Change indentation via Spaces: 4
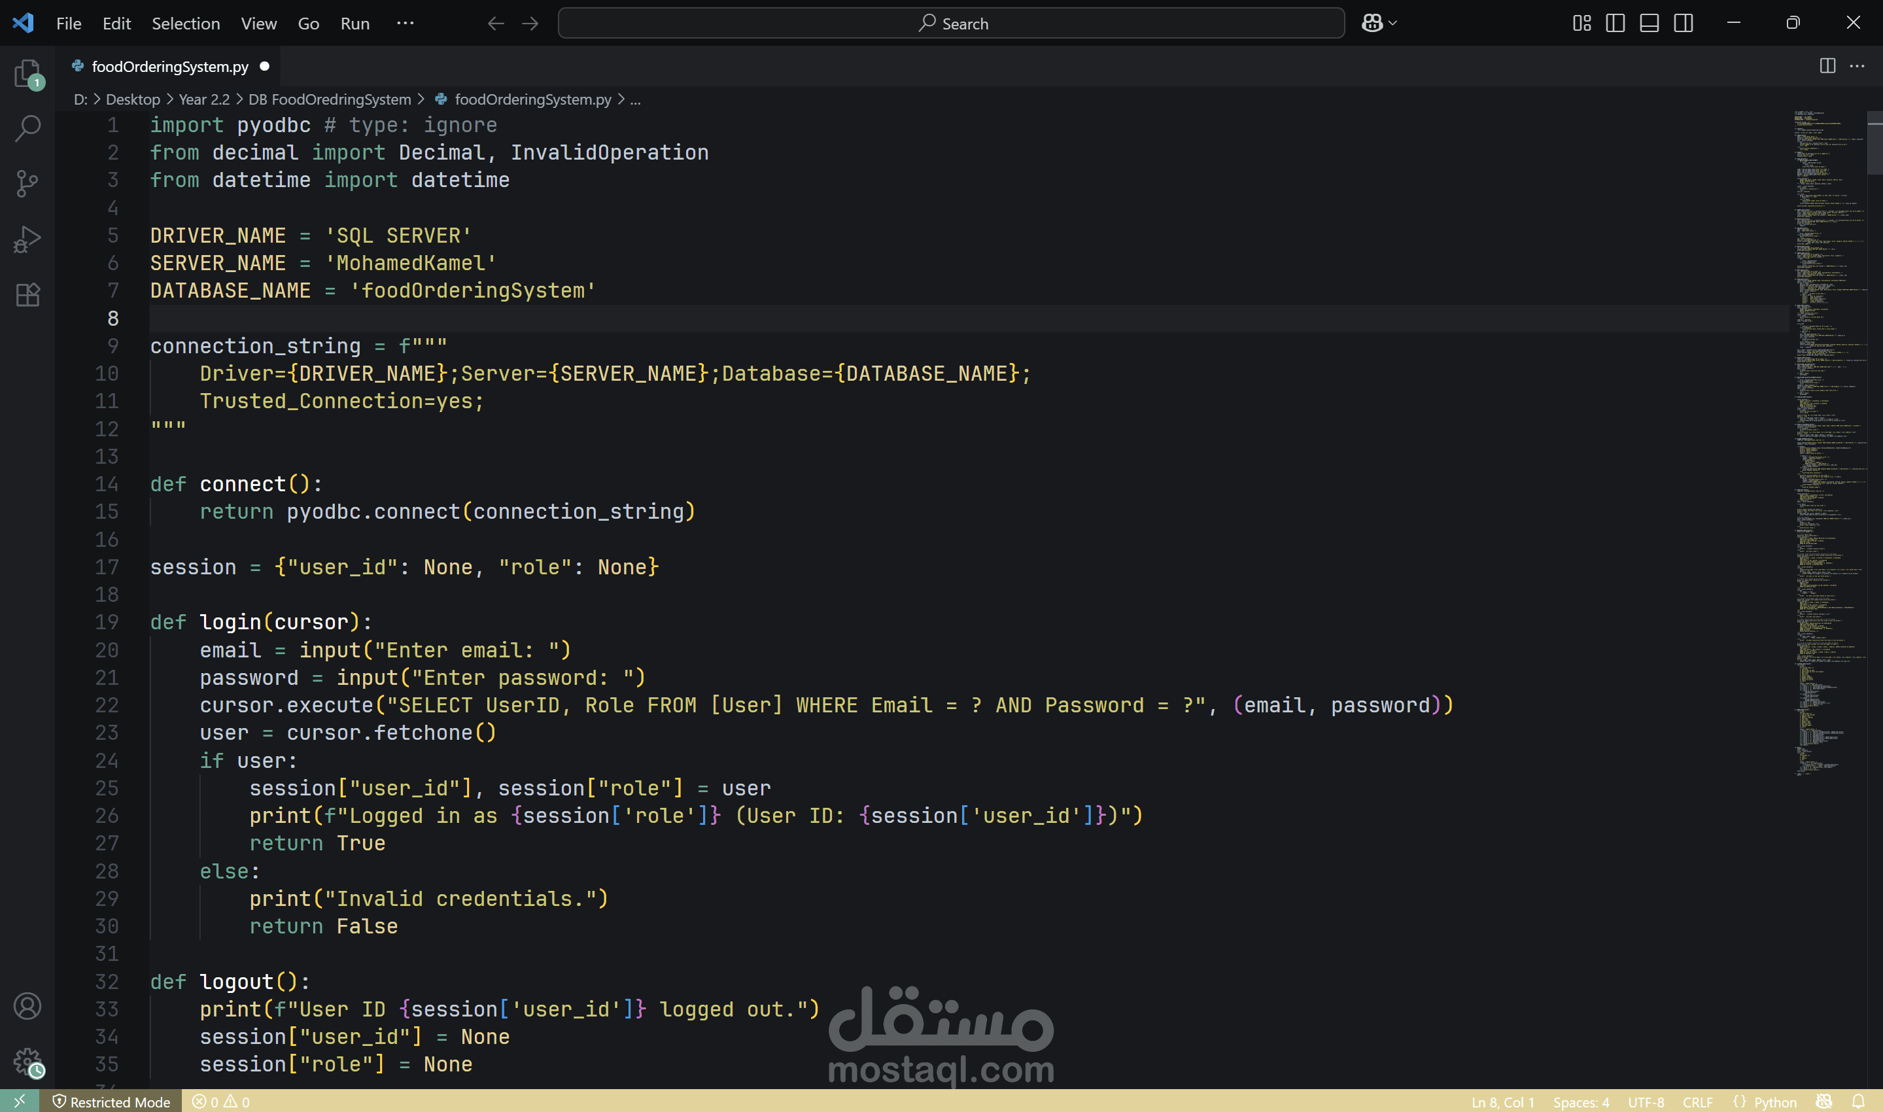The height and width of the screenshot is (1112, 1883). click(x=1580, y=1102)
